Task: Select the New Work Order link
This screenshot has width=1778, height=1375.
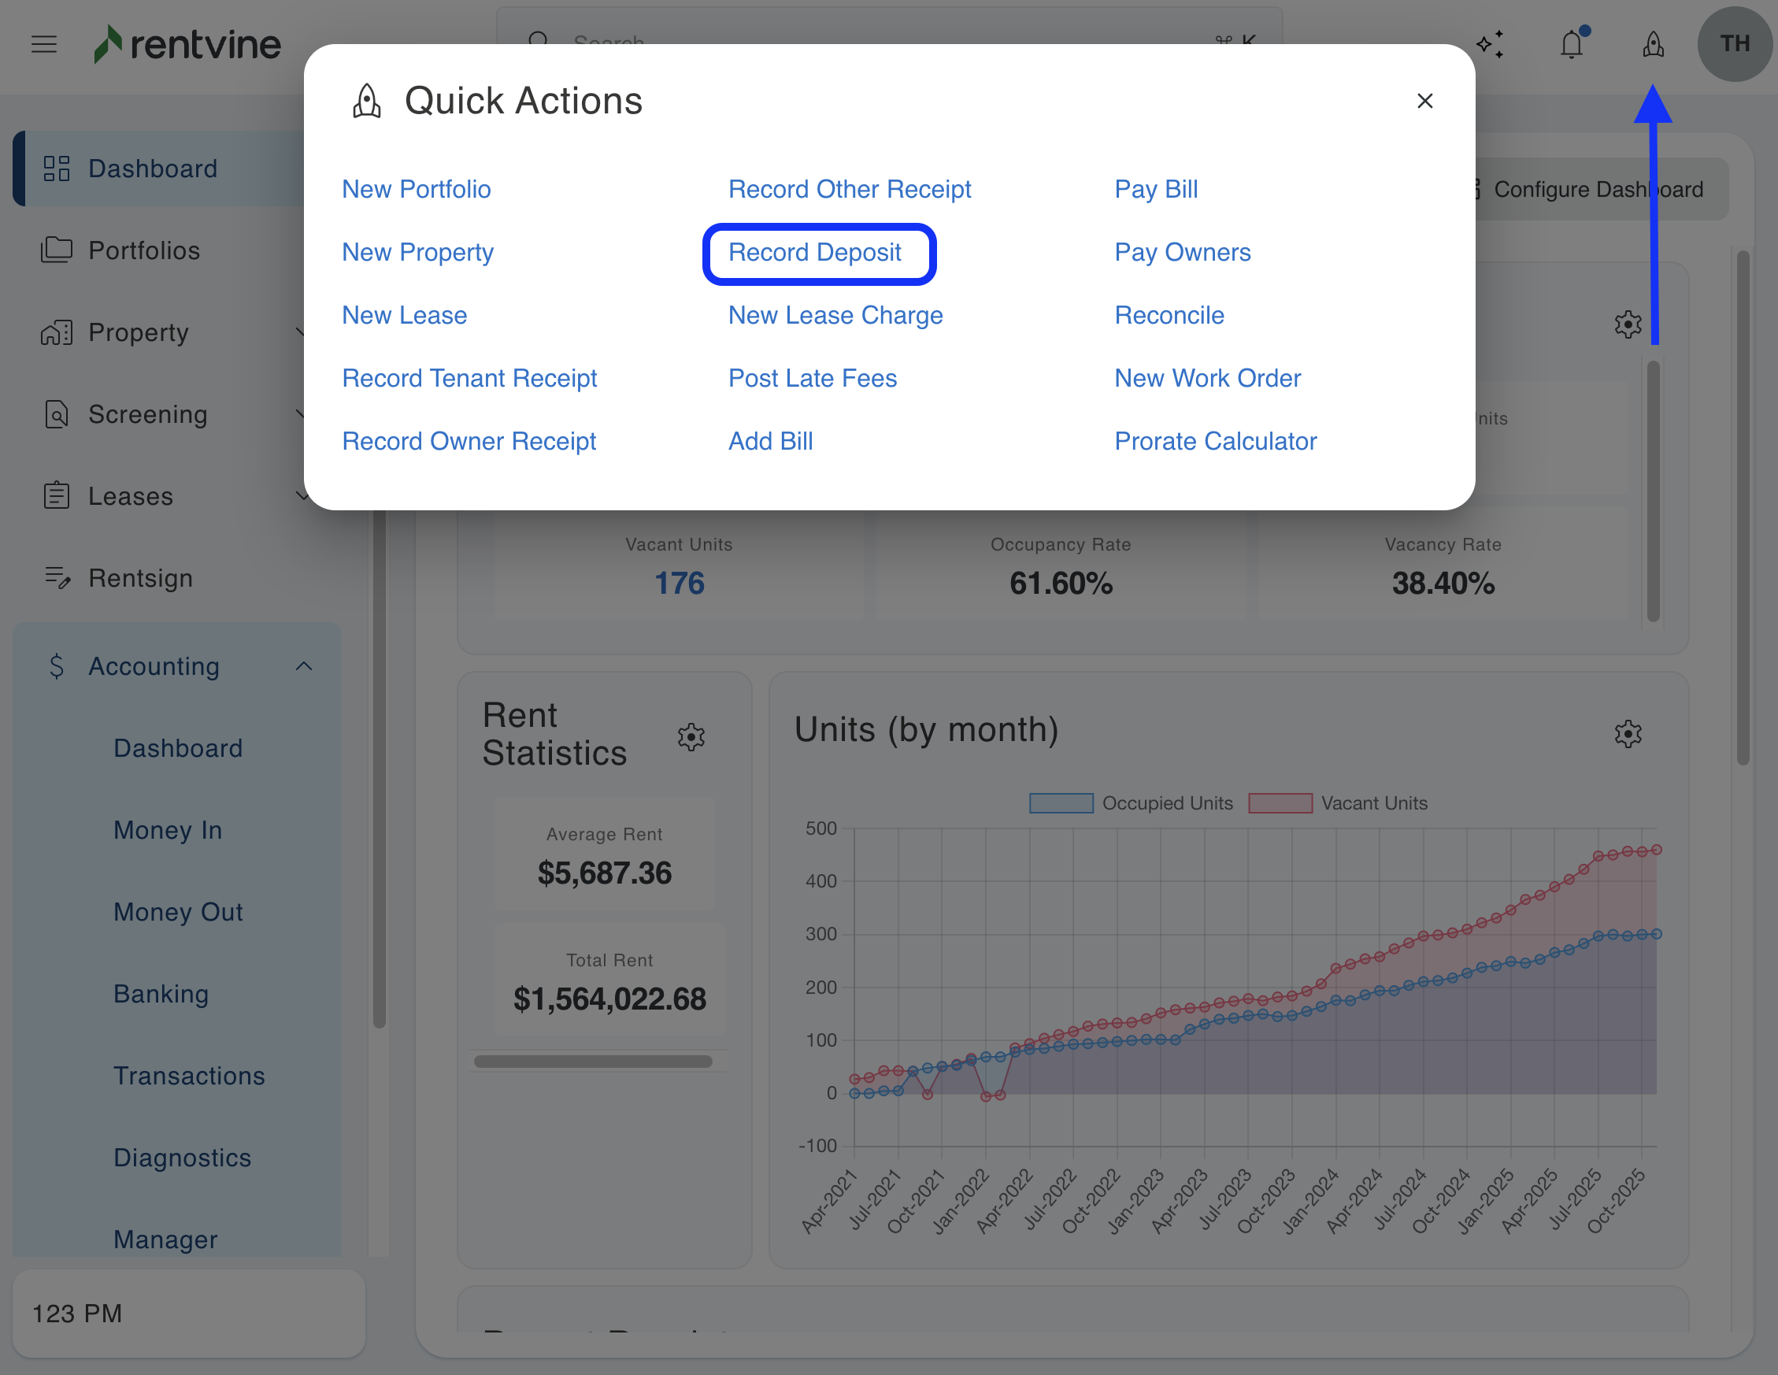Action: (1207, 379)
